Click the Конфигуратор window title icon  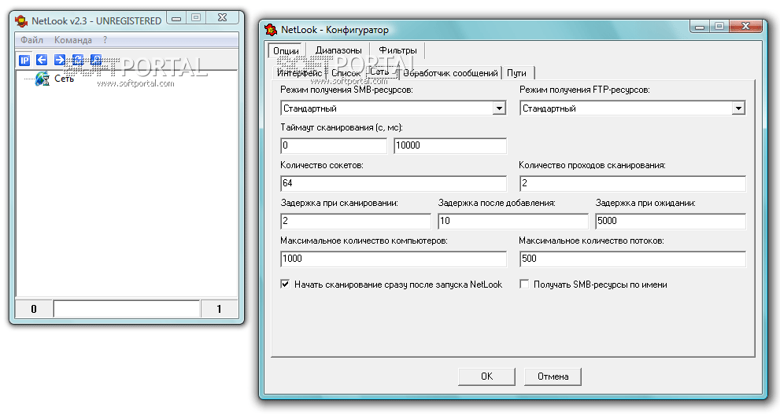(271, 30)
